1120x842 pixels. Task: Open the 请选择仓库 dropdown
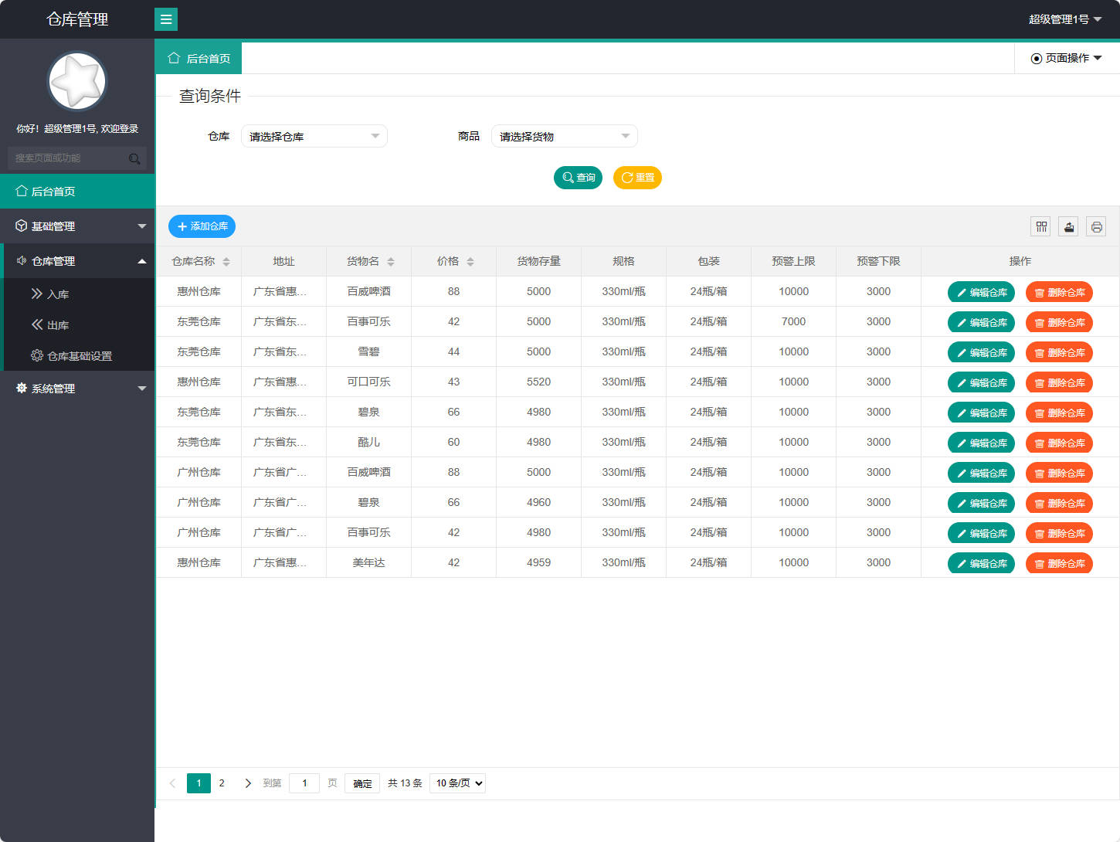click(x=314, y=136)
